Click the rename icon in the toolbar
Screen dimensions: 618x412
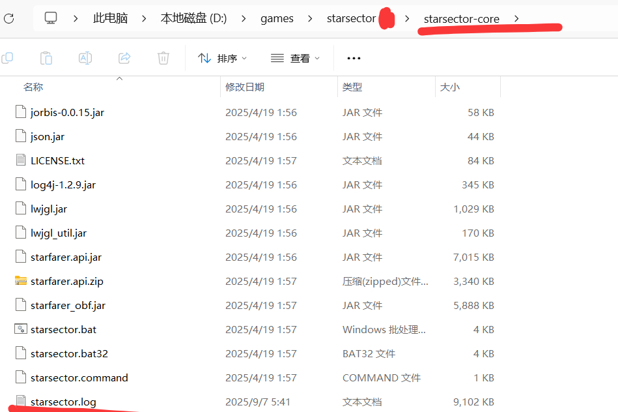click(85, 58)
